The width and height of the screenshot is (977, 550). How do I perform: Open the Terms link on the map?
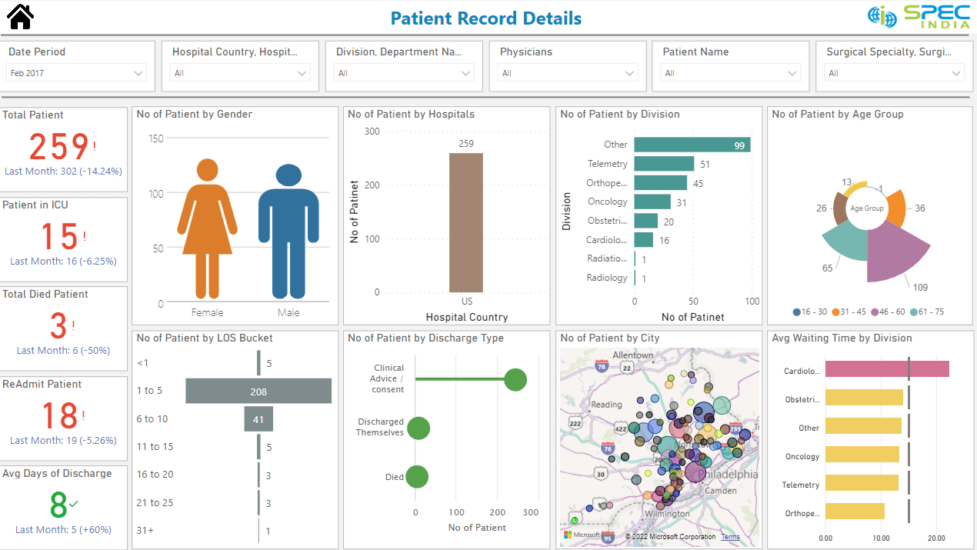click(x=730, y=537)
